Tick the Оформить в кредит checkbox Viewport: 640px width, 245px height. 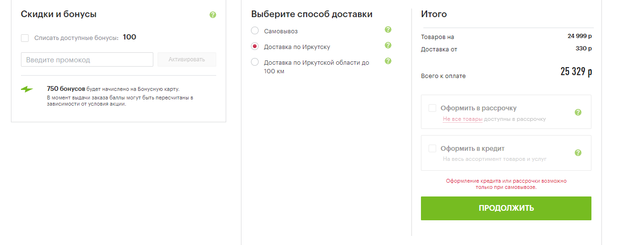[432, 148]
